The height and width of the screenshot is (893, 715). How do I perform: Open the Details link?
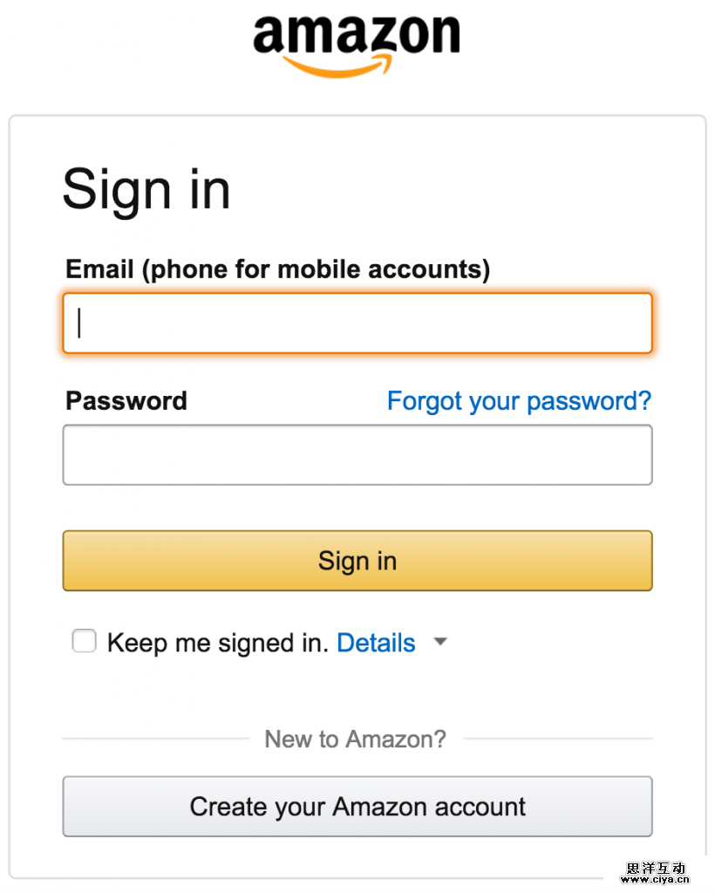(x=376, y=644)
